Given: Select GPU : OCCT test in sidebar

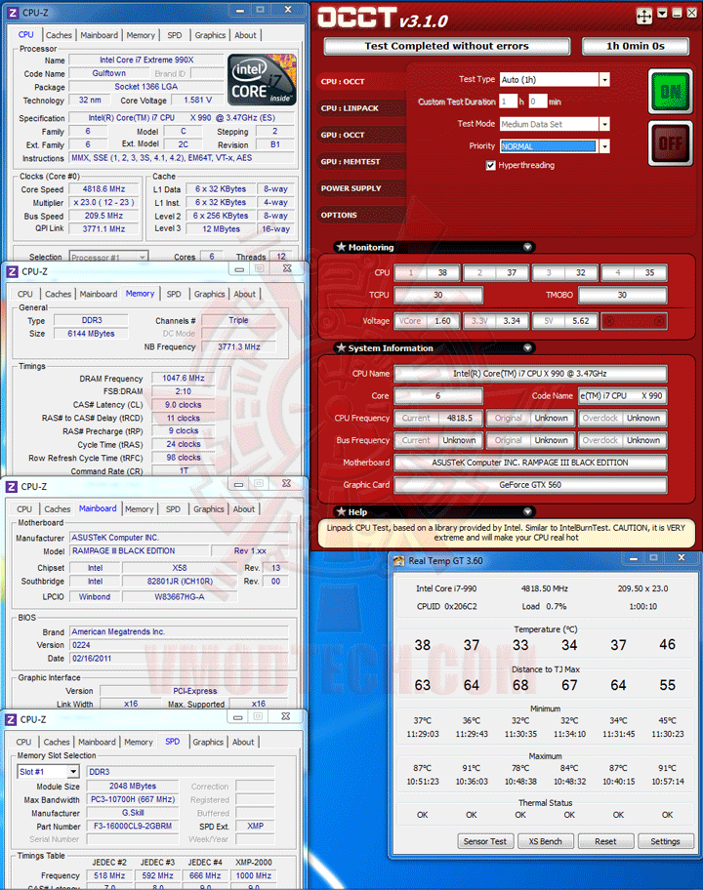Looking at the screenshot, I should point(361,135).
